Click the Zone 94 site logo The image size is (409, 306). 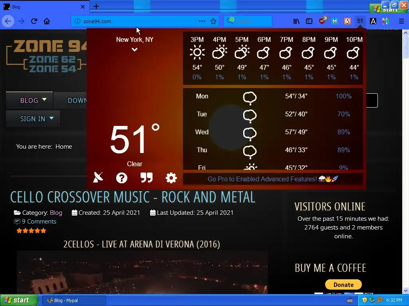[x=47, y=56]
